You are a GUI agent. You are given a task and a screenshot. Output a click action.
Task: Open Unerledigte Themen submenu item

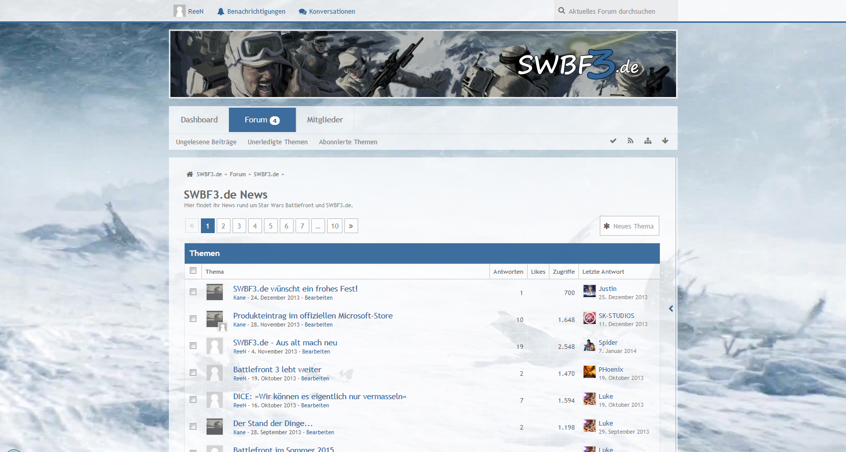pyautogui.click(x=278, y=142)
